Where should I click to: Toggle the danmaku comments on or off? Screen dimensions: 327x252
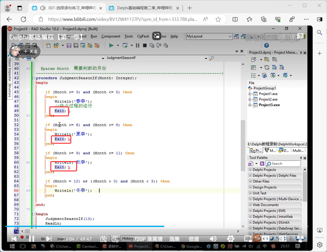click(x=103, y=239)
